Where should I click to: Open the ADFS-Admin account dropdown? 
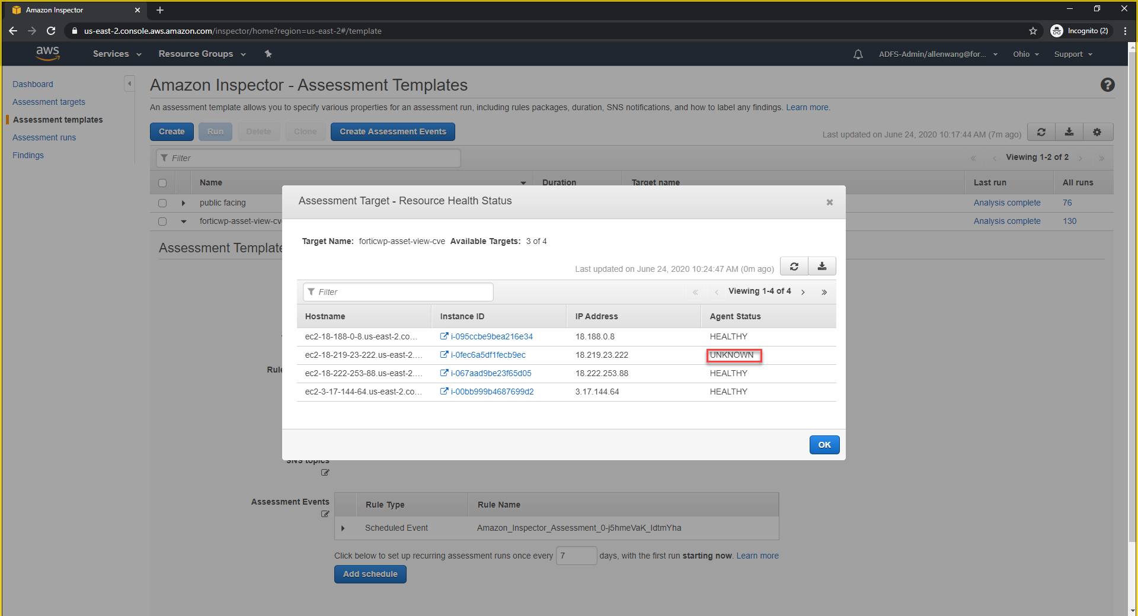[x=938, y=54]
